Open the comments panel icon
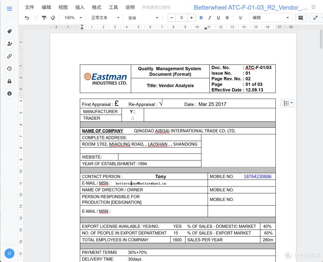 tap(301, 18)
